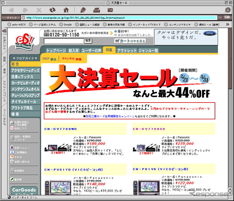Click the heart お気に入り icon in the sidebar
This screenshot has height=201, width=234.
[12, 128]
